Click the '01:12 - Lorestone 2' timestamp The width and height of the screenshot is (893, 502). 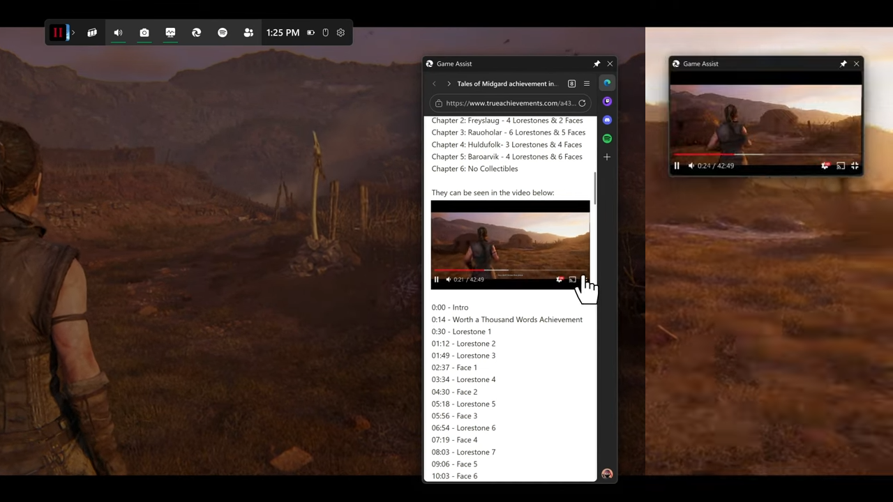[x=463, y=344]
